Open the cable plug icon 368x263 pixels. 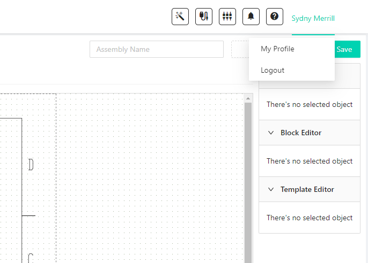[204, 17]
